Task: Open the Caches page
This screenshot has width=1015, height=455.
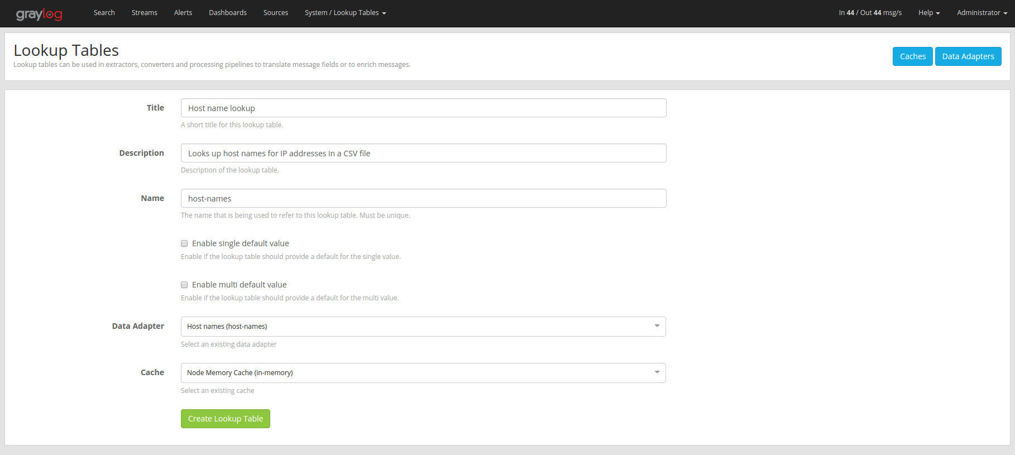Action: click(x=912, y=56)
